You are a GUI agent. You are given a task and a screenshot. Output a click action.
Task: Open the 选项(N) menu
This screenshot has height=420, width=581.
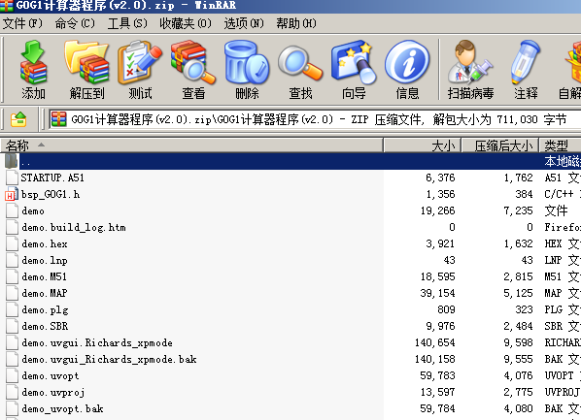(244, 23)
